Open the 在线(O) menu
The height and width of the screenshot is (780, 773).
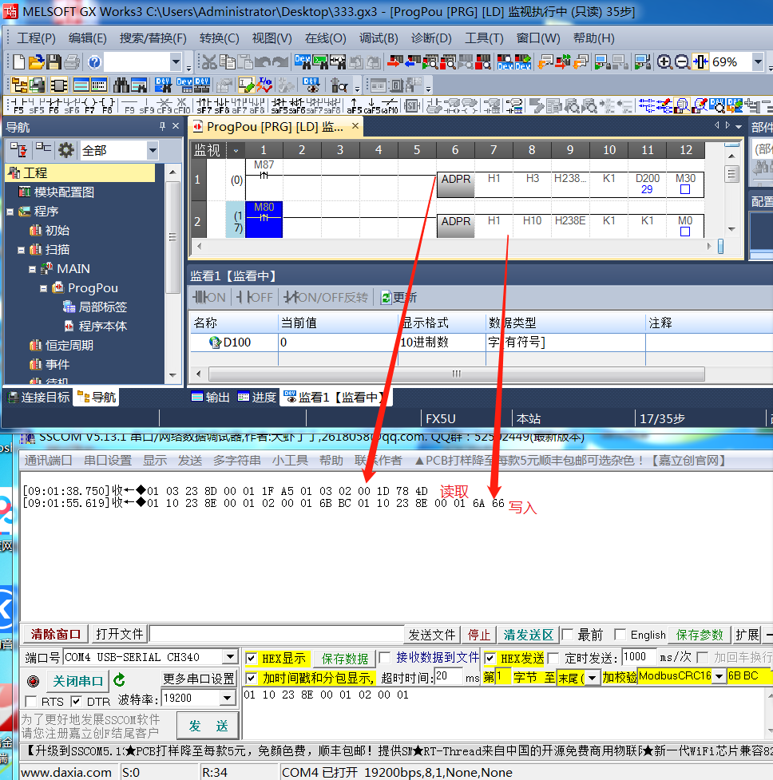point(325,38)
